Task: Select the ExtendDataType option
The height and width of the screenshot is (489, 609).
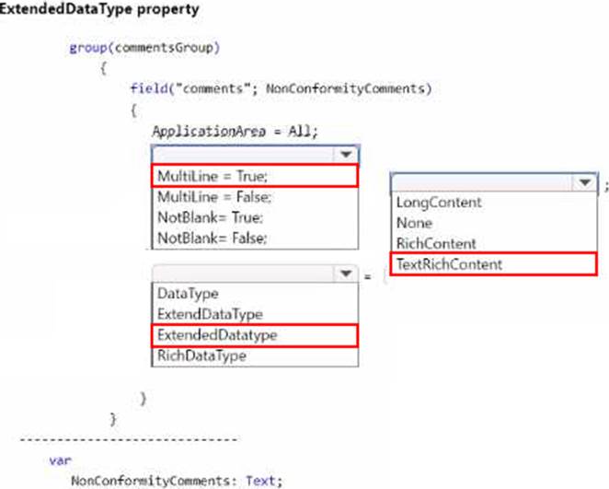Action: point(211,315)
